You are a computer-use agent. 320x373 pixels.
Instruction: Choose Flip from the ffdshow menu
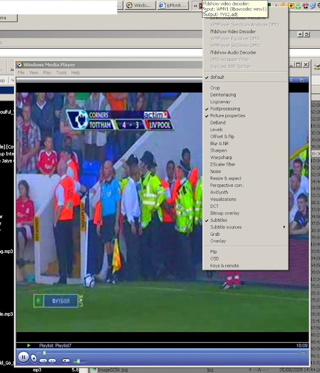point(245,252)
